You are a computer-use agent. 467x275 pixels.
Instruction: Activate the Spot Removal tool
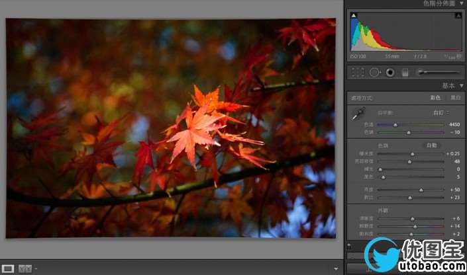pyautogui.click(x=374, y=72)
